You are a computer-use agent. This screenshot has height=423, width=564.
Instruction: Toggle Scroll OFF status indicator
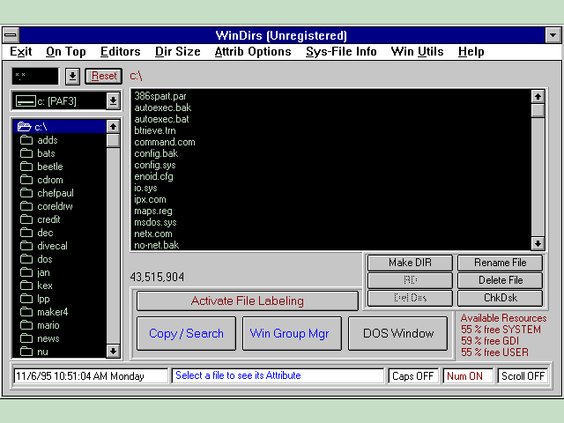tap(523, 375)
